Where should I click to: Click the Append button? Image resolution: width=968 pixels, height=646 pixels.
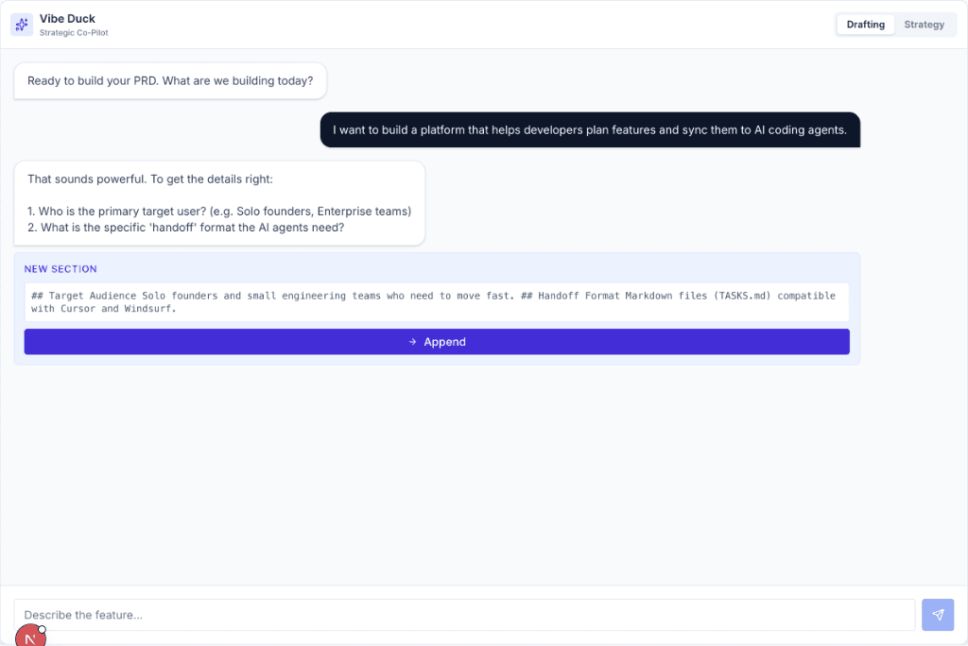pos(437,341)
